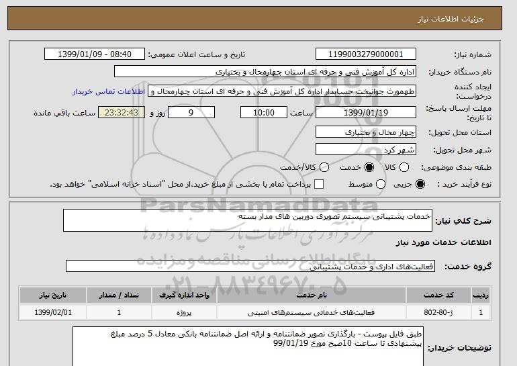Click the گروه خدمت field
The image size is (517, 366).
(x=250, y=266)
